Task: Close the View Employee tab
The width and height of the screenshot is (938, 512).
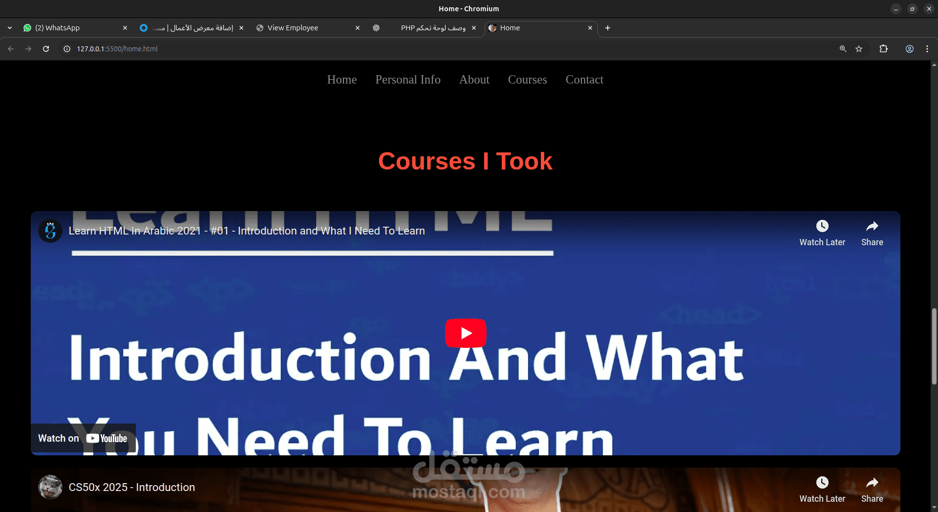Action: (x=358, y=28)
